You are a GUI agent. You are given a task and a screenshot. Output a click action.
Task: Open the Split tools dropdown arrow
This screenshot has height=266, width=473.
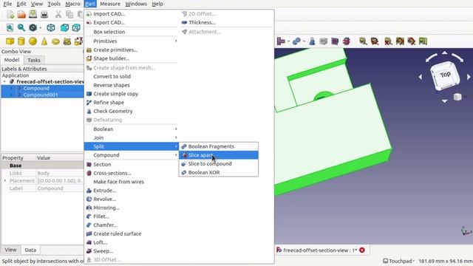[x=304, y=41]
